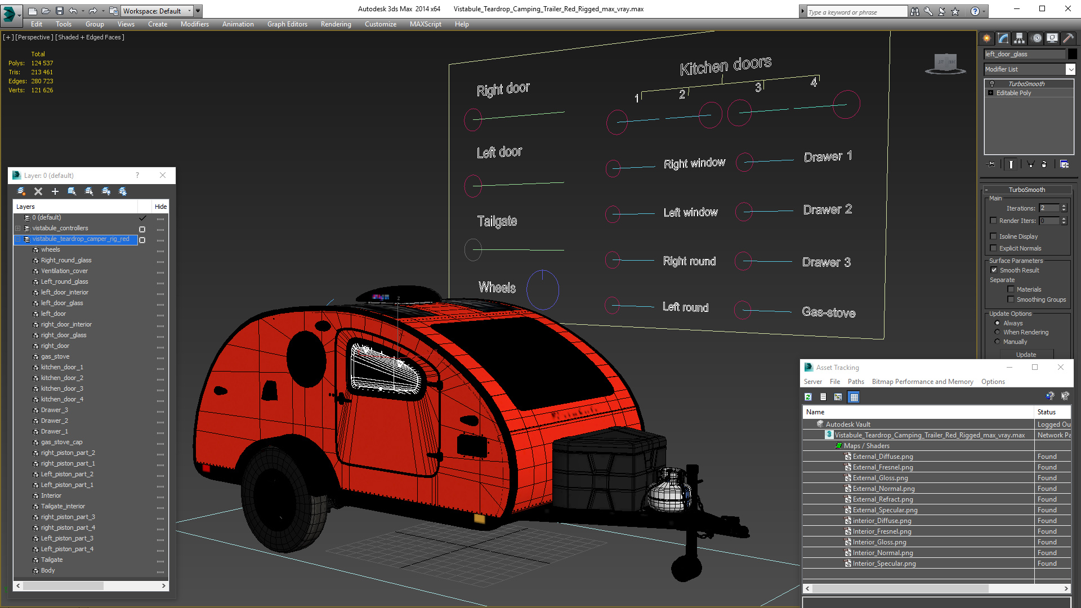This screenshot has height=608, width=1081.
Task: Open the Hierarchy command panel tab
Action: point(1019,38)
